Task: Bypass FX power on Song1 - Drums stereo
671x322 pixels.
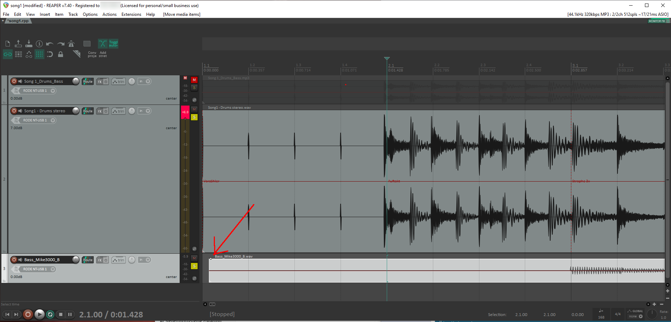Action: pos(106,111)
